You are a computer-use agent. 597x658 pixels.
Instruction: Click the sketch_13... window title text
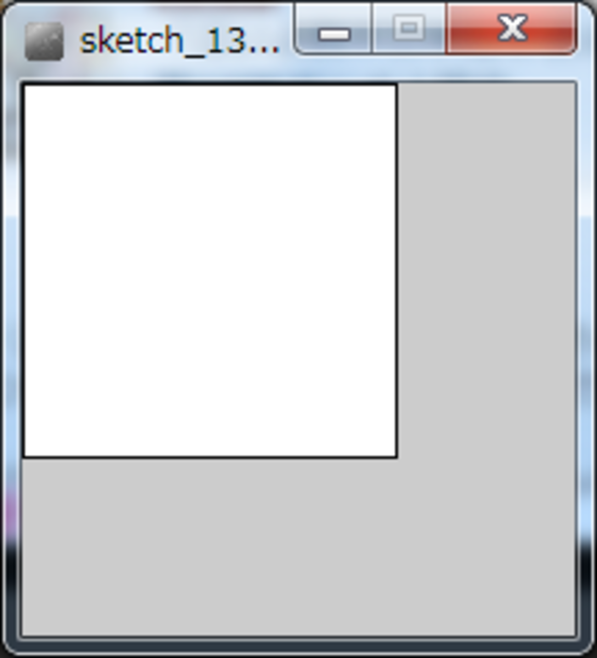click(x=180, y=41)
